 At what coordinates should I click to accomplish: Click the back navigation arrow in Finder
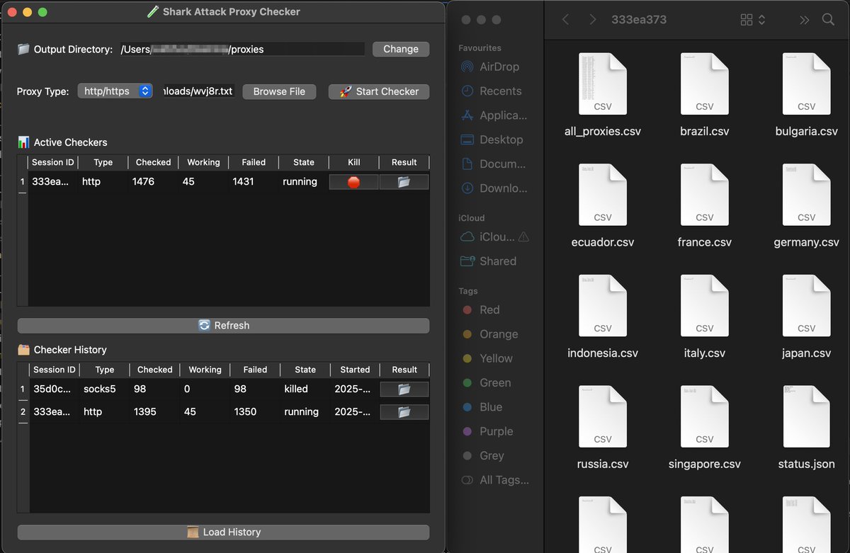(x=565, y=19)
